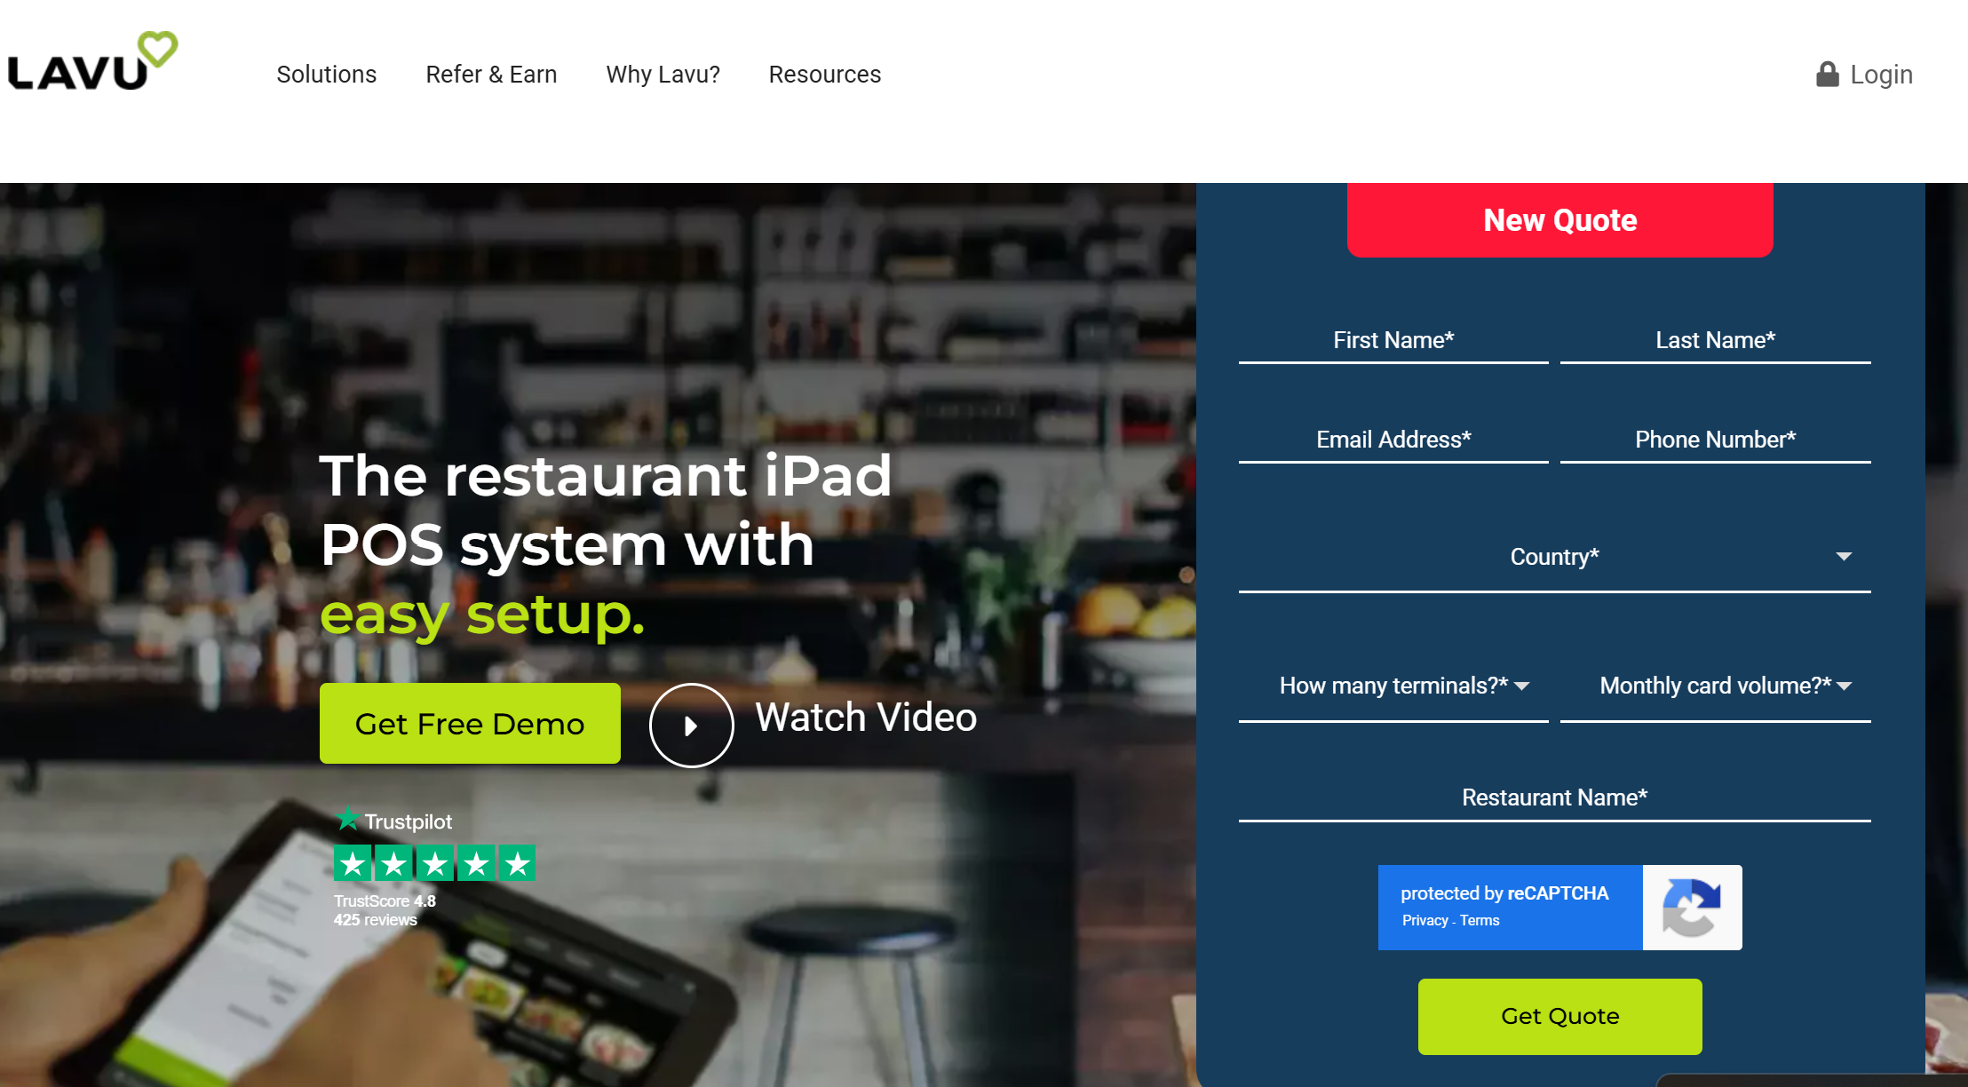Viewport: 1968px width, 1087px height.
Task: Expand the Country dropdown
Action: (x=1554, y=557)
